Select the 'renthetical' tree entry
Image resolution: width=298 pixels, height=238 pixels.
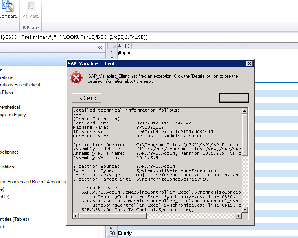click(10, 107)
